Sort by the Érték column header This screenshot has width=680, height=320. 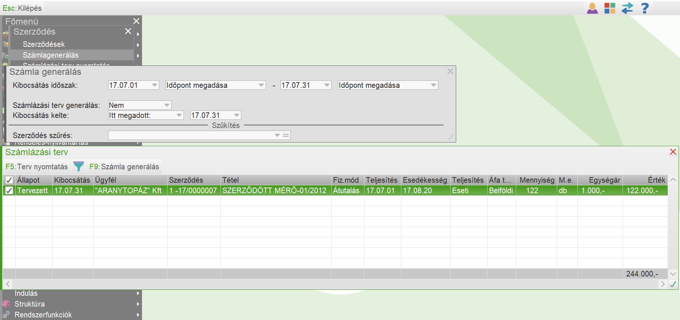[x=645, y=180]
